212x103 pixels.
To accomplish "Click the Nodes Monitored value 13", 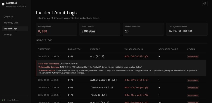I will (x=127, y=32).
